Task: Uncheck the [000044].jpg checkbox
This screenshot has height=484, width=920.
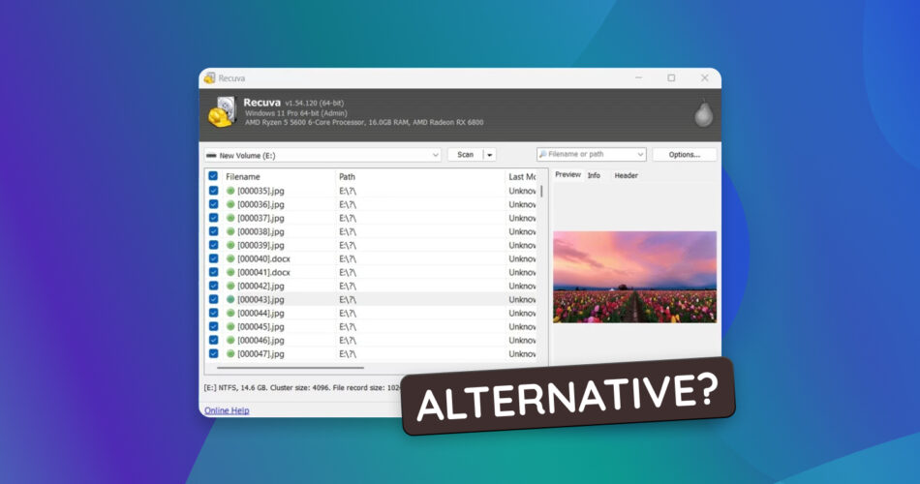Action: [x=214, y=313]
